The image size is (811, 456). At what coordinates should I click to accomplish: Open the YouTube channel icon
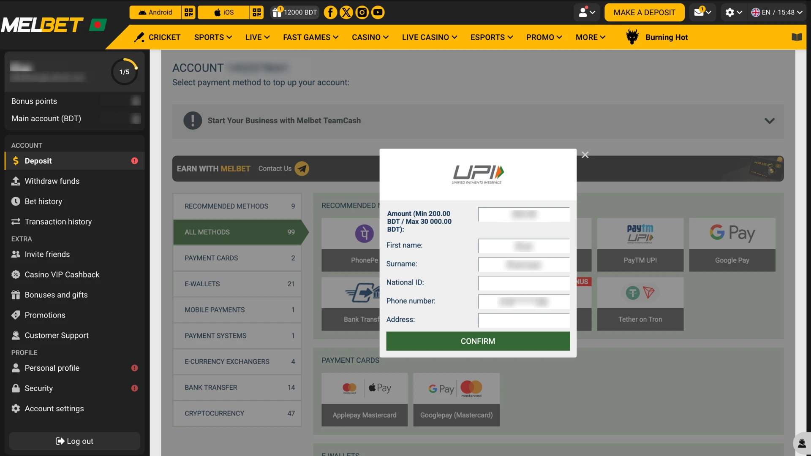tap(378, 12)
